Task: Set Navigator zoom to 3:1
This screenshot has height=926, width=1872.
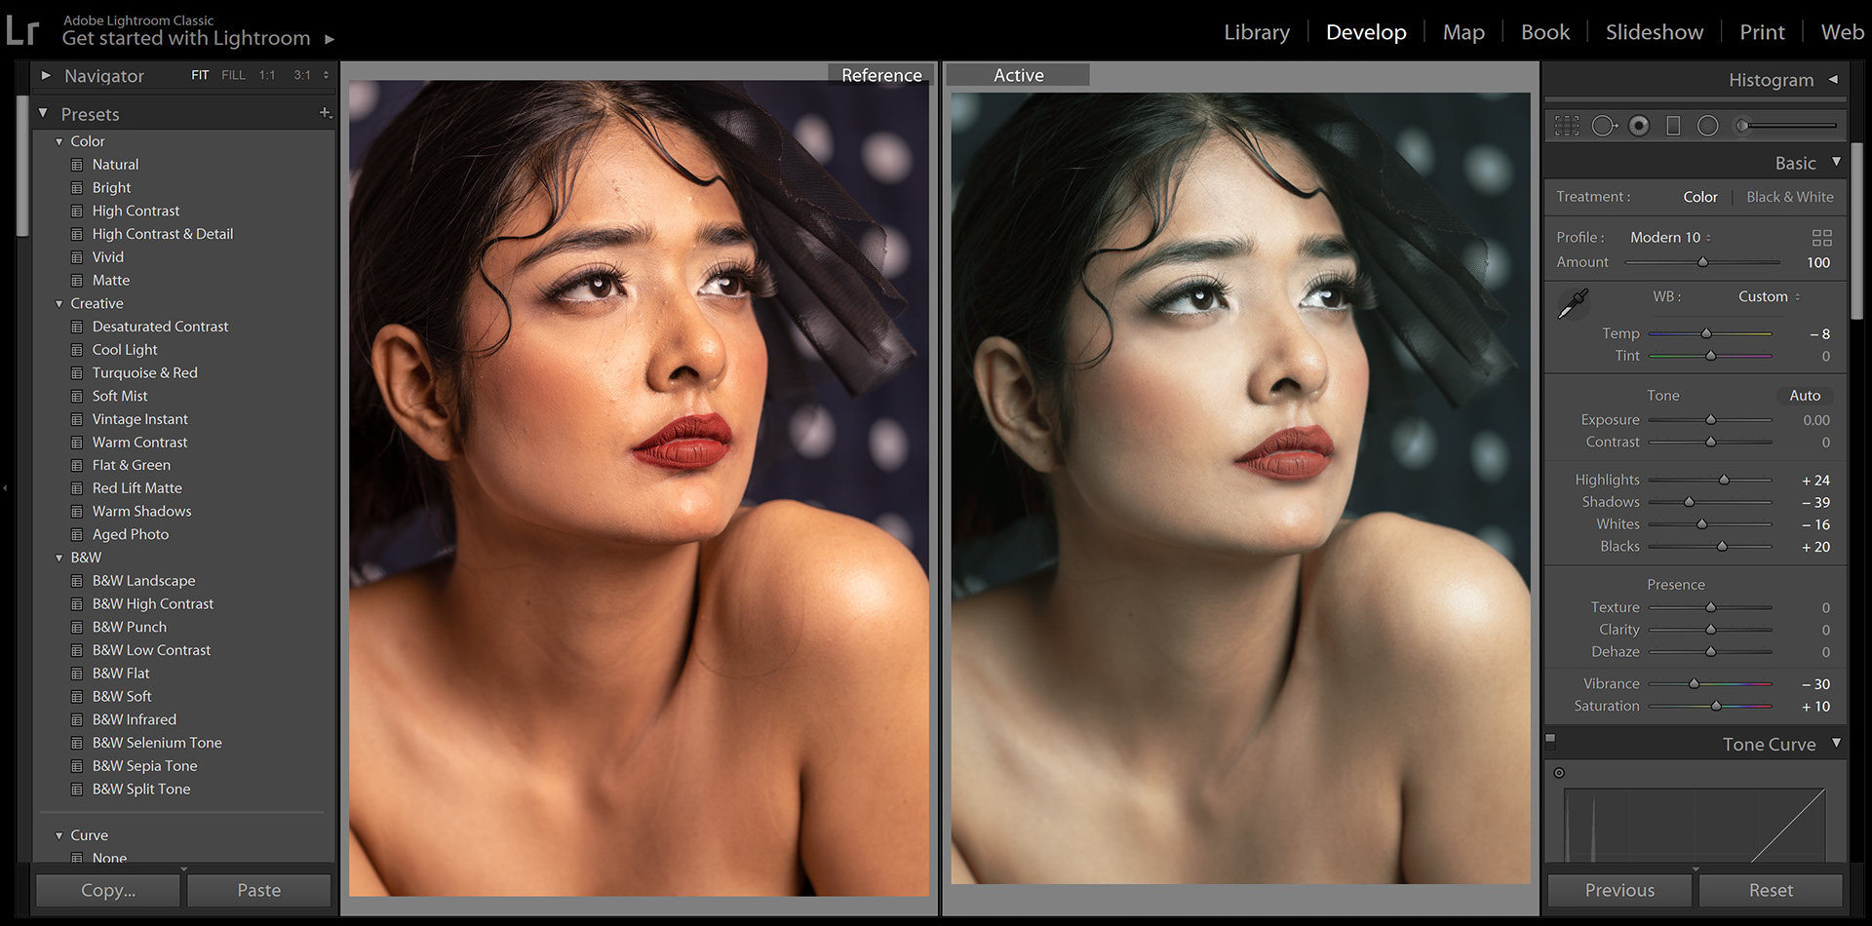Action: click(302, 75)
